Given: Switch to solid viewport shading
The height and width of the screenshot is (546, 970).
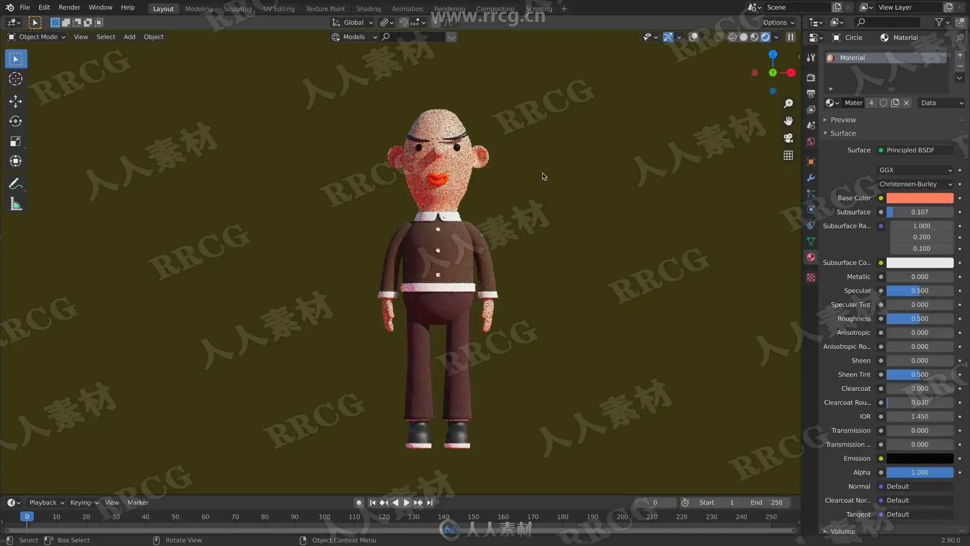Looking at the screenshot, I should point(743,37).
